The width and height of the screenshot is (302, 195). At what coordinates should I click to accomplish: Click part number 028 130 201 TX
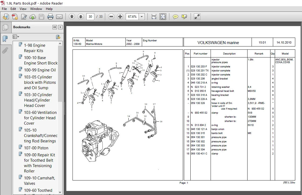200,71
